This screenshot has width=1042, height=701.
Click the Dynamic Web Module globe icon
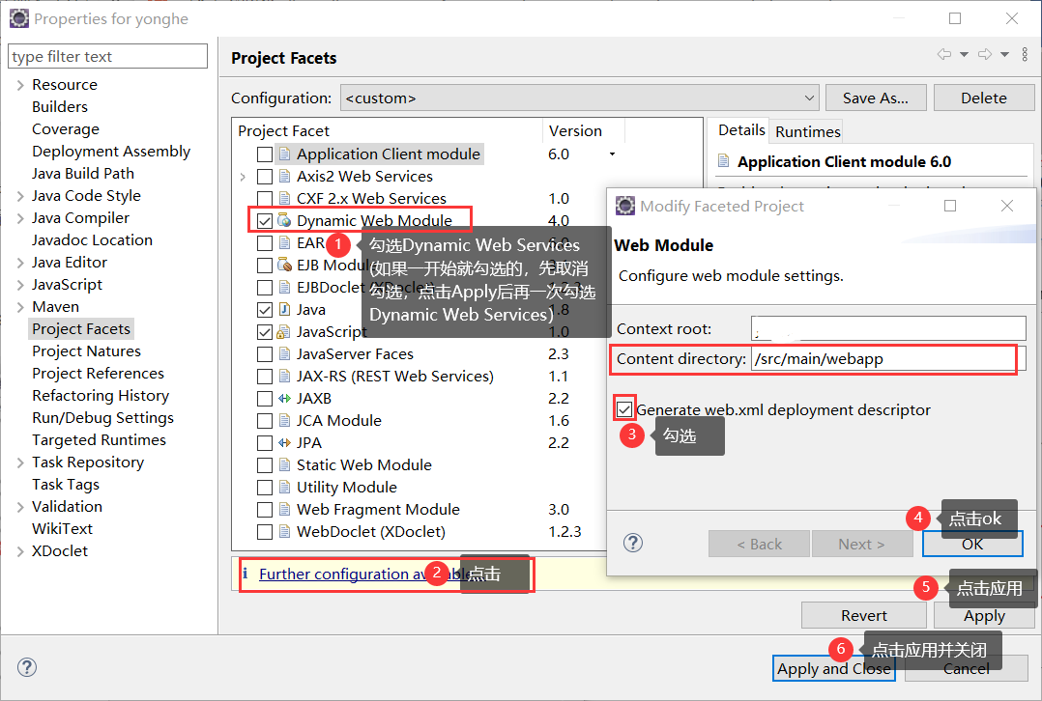point(285,220)
